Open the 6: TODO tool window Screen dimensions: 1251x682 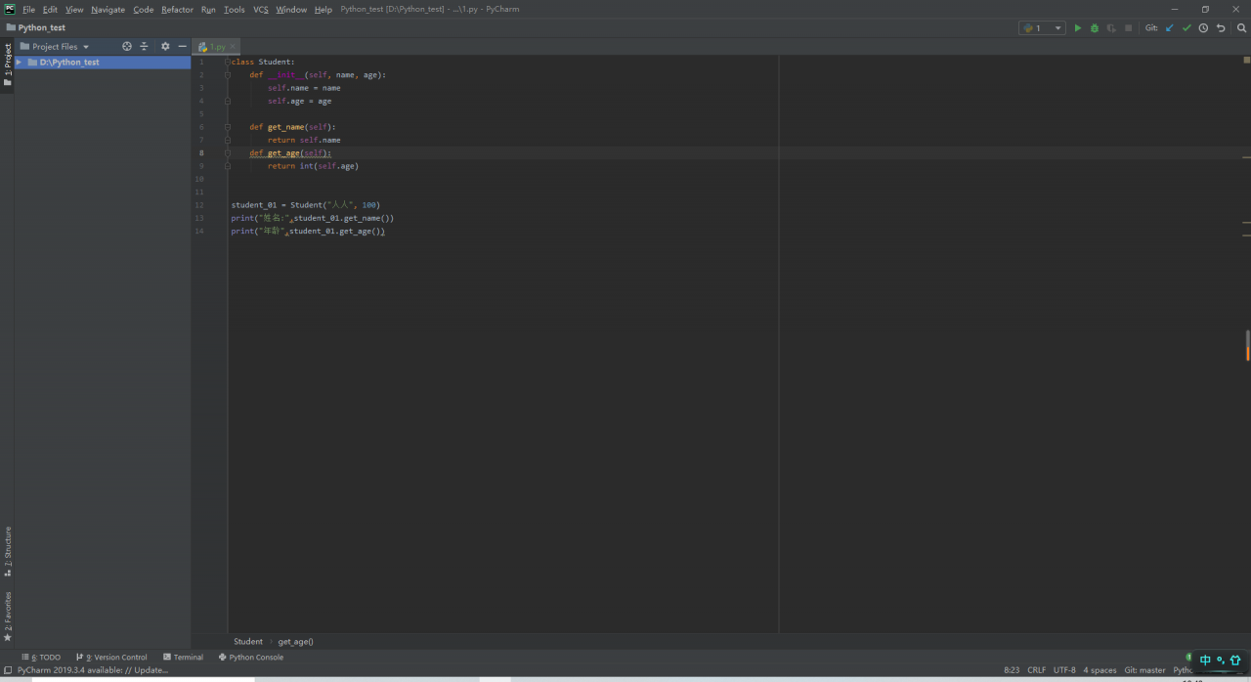coord(41,658)
